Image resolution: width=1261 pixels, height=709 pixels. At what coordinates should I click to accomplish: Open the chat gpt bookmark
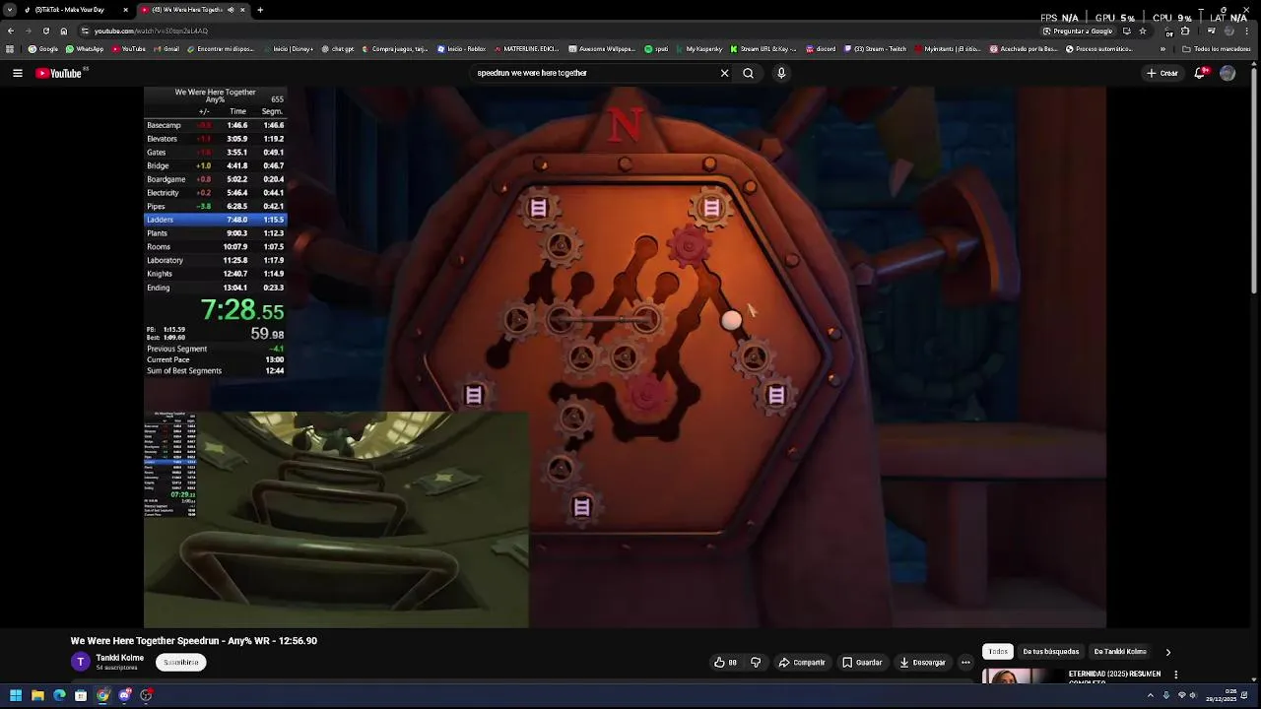click(x=337, y=48)
